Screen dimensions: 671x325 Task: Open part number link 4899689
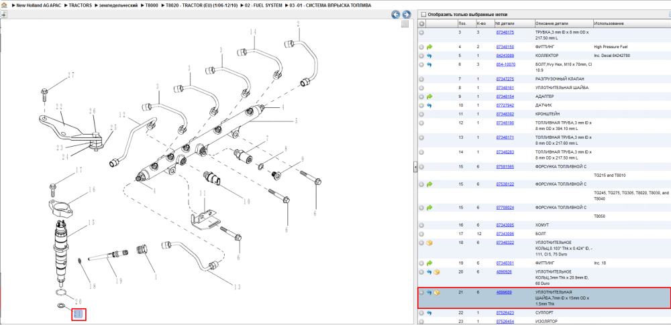[x=504, y=292]
